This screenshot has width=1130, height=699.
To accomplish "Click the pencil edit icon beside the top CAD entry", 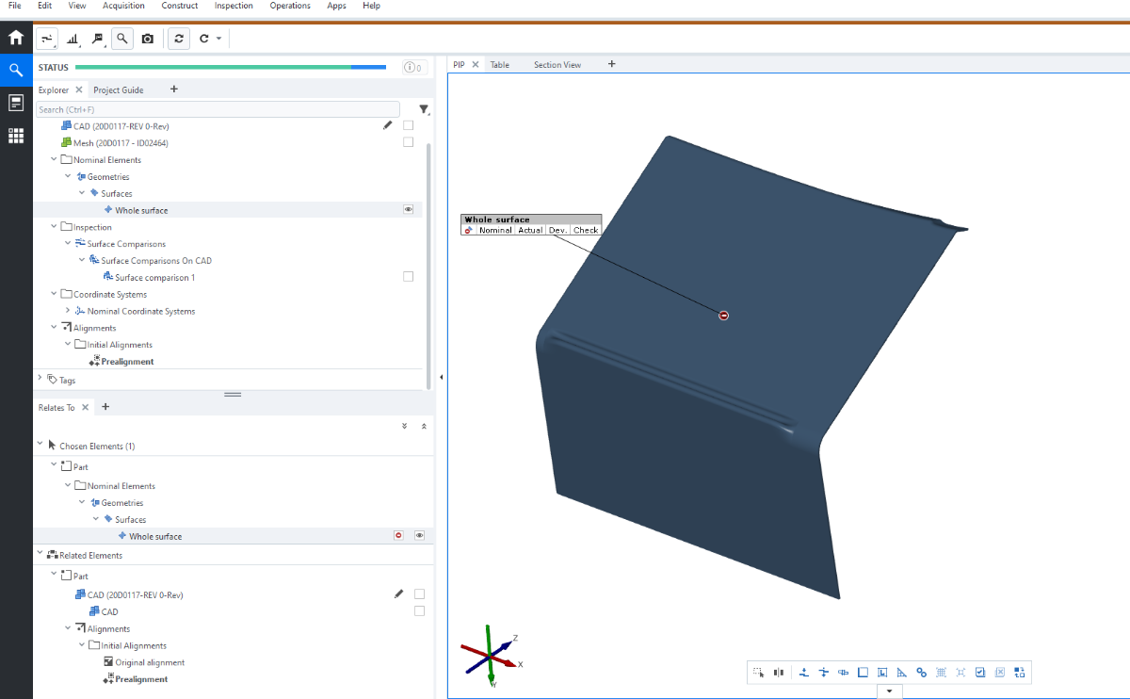I will 387,125.
